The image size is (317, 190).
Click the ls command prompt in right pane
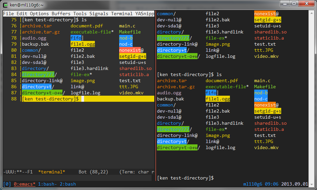coord(189,74)
